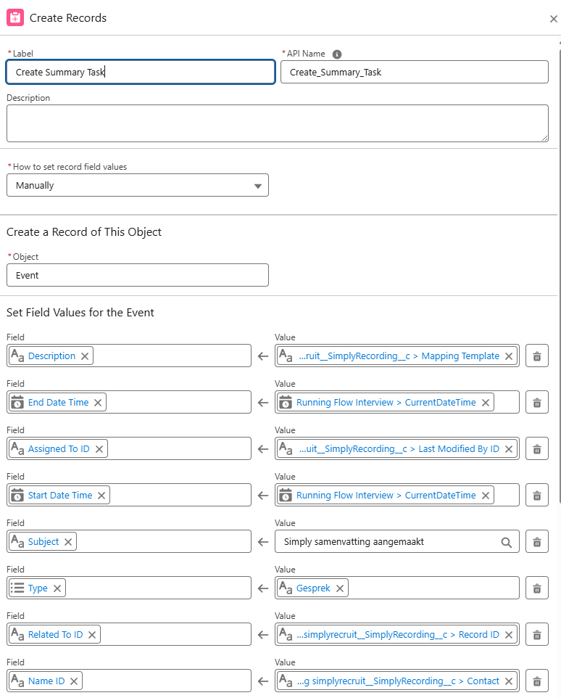Delete the Name ID mapping row
The height and width of the screenshot is (698, 561).
pyautogui.click(x=536, y=681)
